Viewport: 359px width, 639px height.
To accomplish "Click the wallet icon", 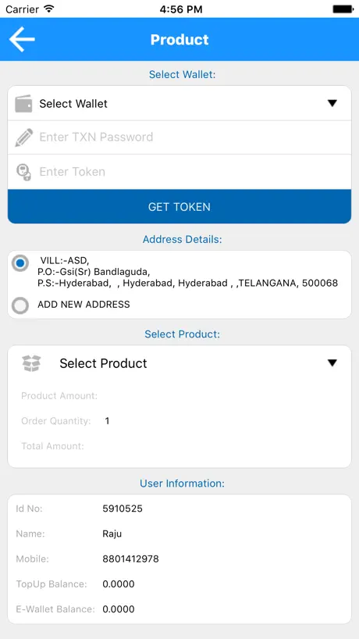I will (23, 104).
